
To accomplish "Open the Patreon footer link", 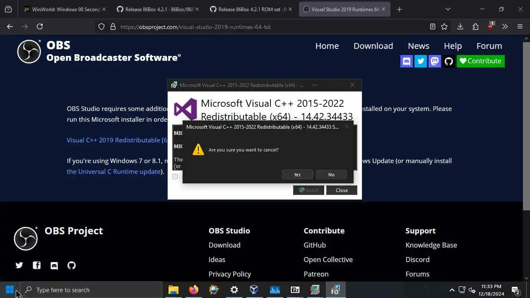I will click(x=316, y=274).
